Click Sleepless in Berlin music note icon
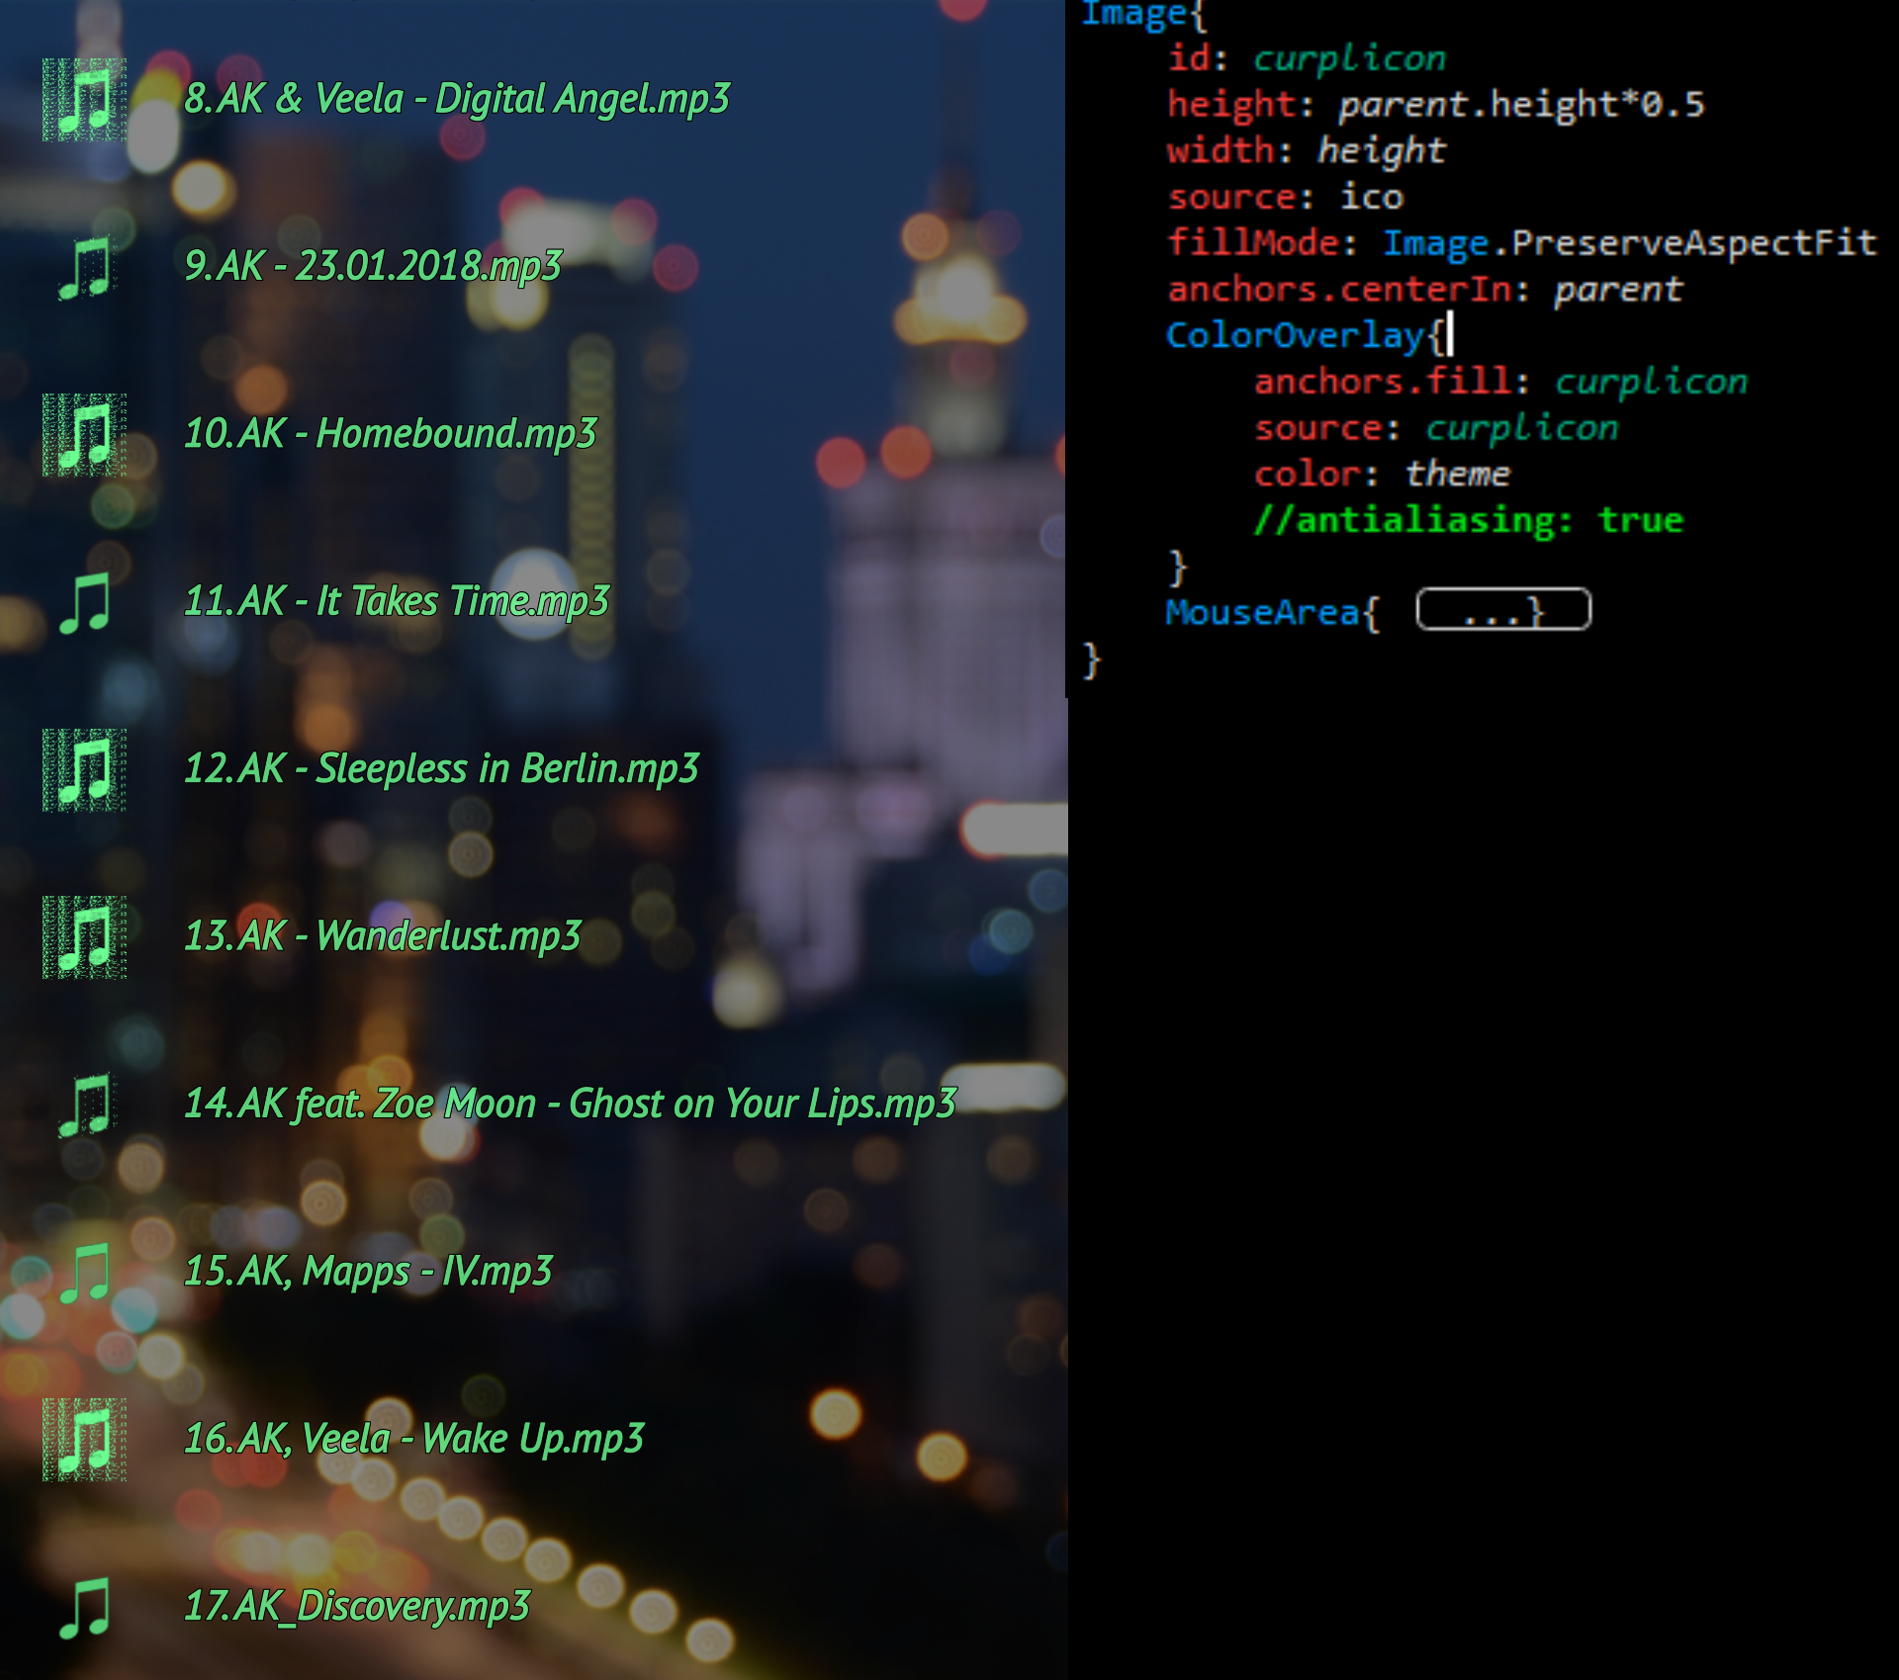1899x1680 pixels. (84, 770)
